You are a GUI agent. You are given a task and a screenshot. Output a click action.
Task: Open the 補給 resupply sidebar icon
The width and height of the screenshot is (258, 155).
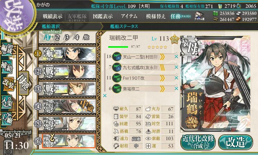tap(7, 67)
